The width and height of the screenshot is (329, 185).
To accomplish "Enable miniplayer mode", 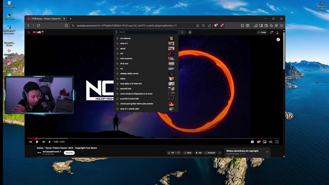I will [x=264, y=142].
